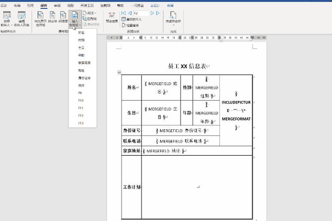Go to the first record
This screenshot has width=332, height=221.
124,13
